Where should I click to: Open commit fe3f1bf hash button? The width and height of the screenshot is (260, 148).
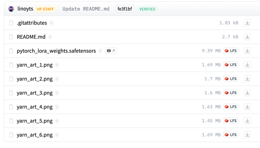tap(125, 9)
